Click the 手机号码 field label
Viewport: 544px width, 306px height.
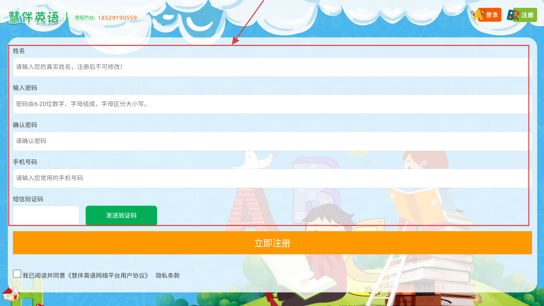pyautogui.click(x=25, y=162)
